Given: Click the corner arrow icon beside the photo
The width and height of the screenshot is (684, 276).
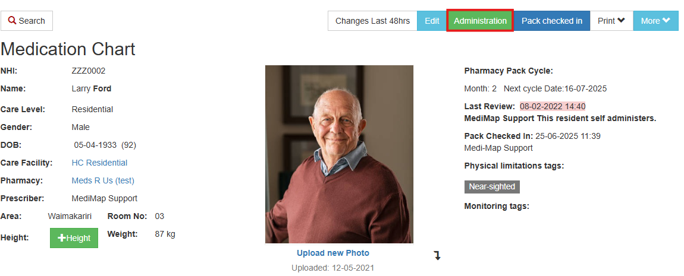Looking at the screenshot, I should tap(437, 256).
